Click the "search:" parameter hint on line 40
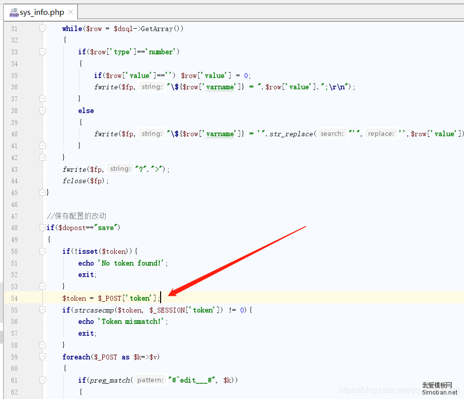Screen dimensions: 464x399 332,134
